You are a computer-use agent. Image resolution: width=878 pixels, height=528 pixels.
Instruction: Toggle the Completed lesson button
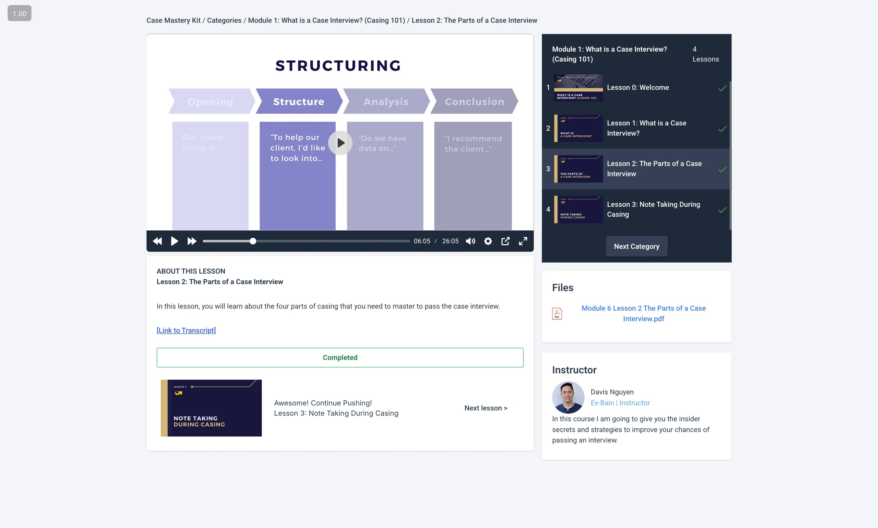coord(340,358)
